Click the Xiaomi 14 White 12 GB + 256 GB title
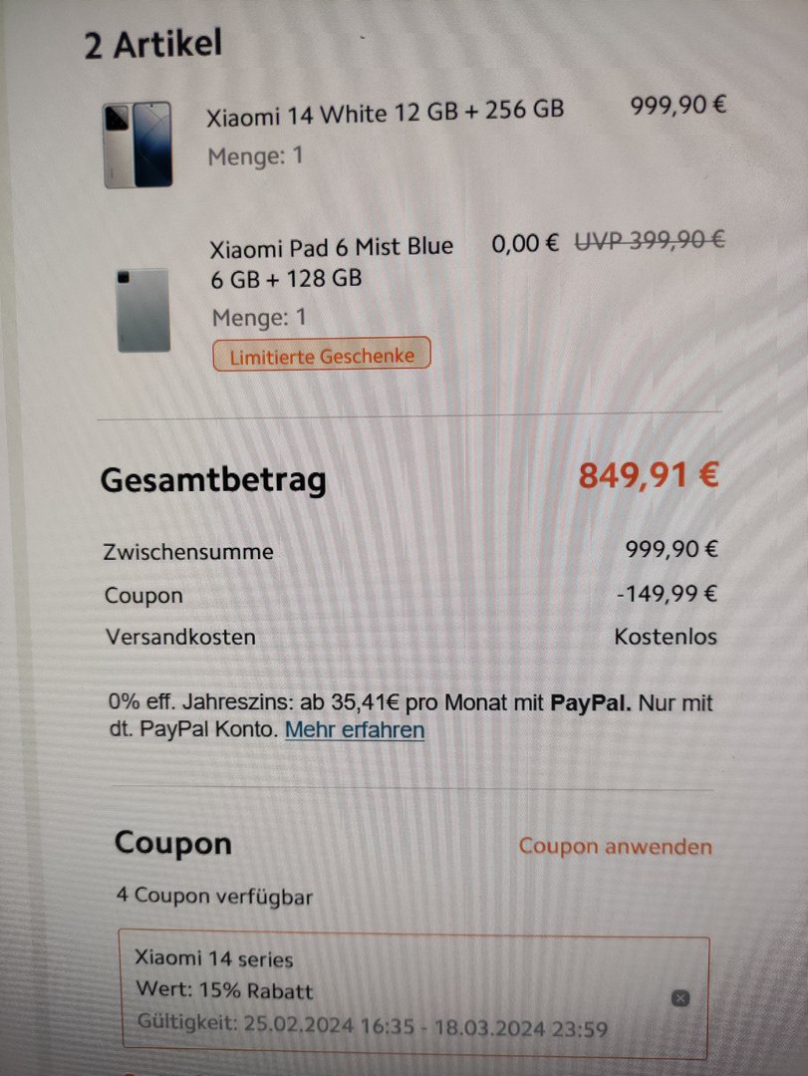808x1076 pixels. click(x=386, y=113)
